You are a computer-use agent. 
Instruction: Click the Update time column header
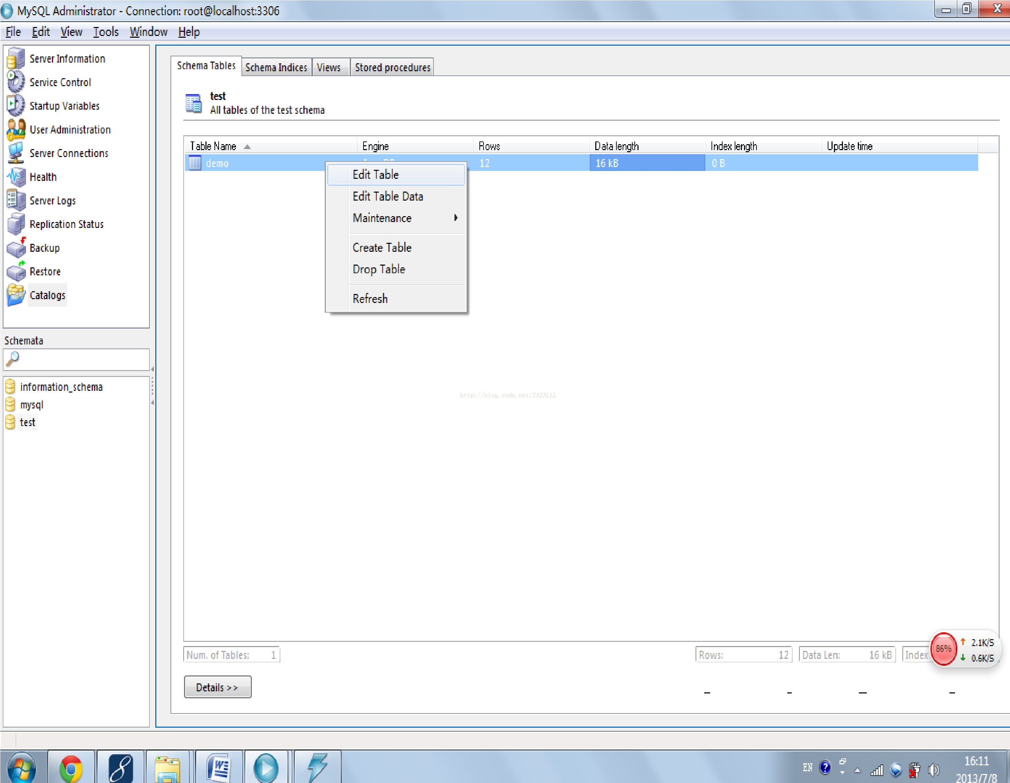click(x=899, y=146)
